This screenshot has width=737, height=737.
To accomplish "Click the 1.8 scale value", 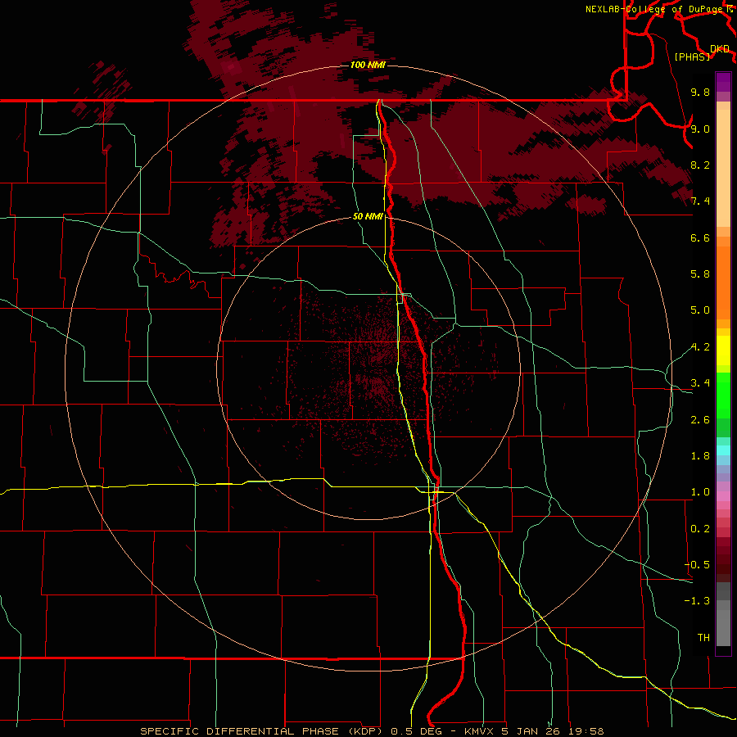I will coord(700,456).
